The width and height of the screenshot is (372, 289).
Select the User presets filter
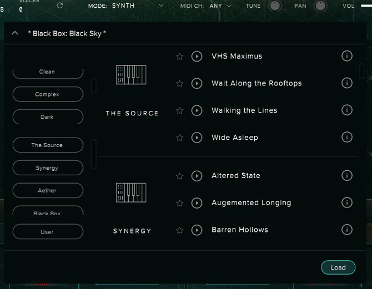[x=47, y=231]
